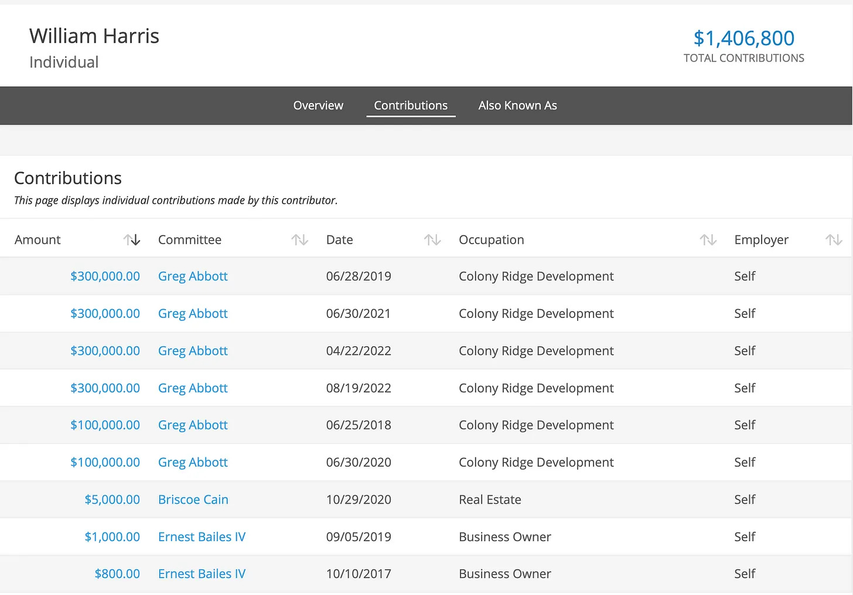Click the Self employer in 06/30/2021 row

tap(745, 313)
